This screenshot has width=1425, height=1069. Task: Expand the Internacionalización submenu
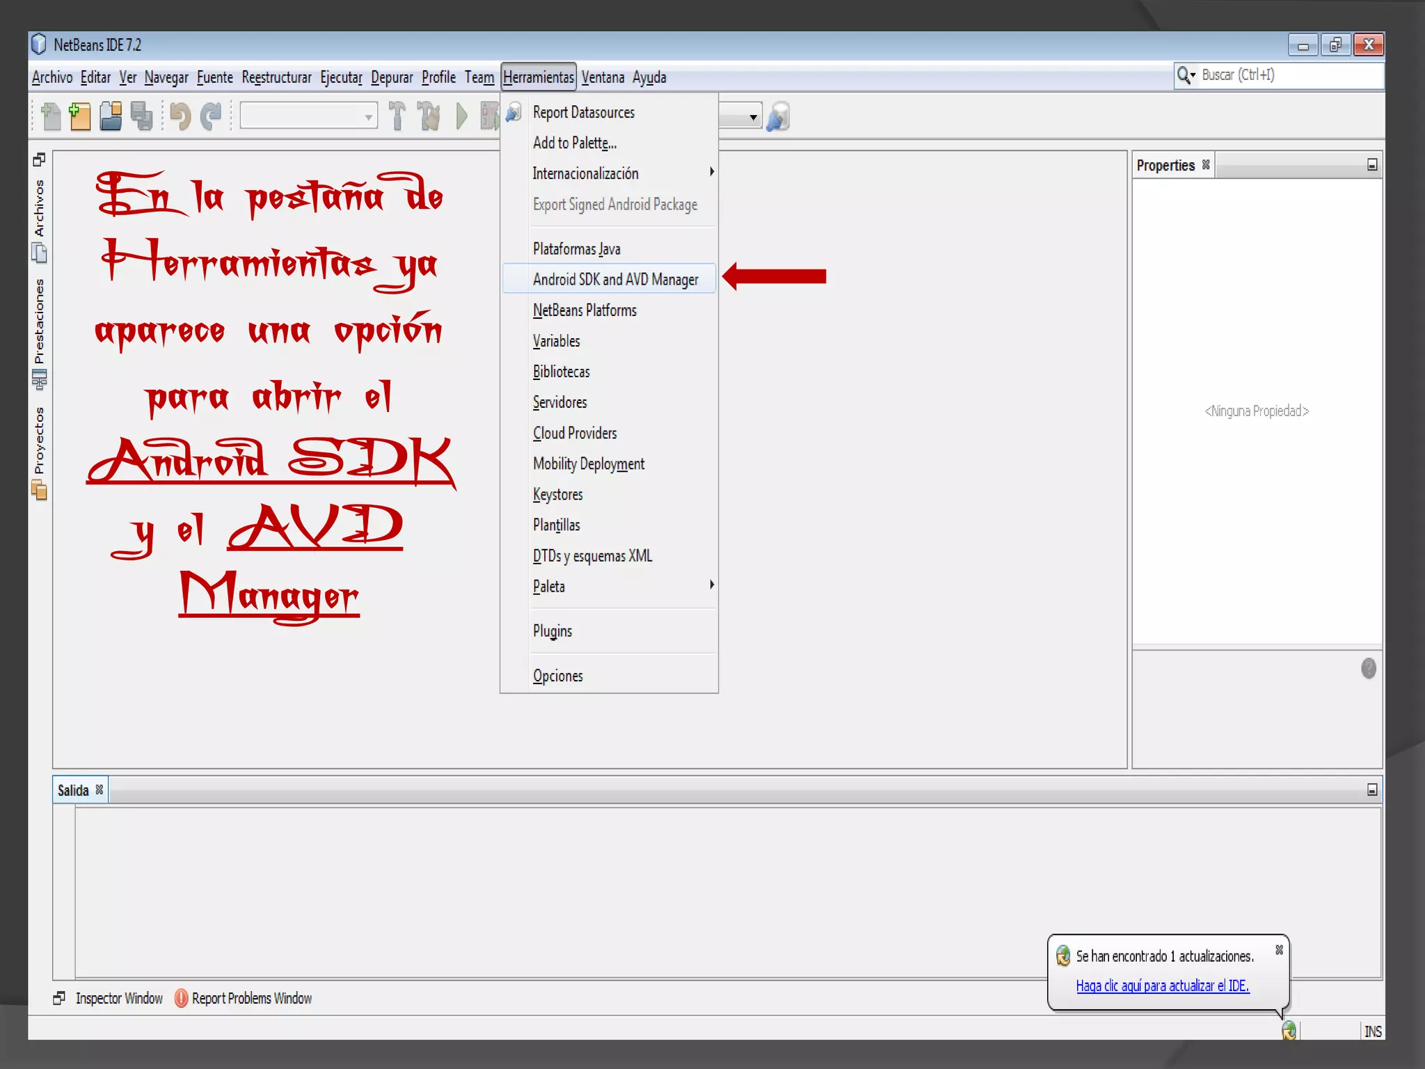pos(712,172)
